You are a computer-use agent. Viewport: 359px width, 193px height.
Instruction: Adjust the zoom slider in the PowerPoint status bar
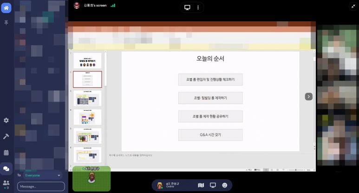[x=296, y=170]
